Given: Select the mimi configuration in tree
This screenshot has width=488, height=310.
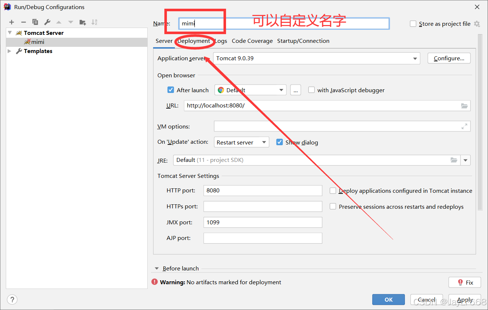Looking at the screenshot, I should (77, 42).
